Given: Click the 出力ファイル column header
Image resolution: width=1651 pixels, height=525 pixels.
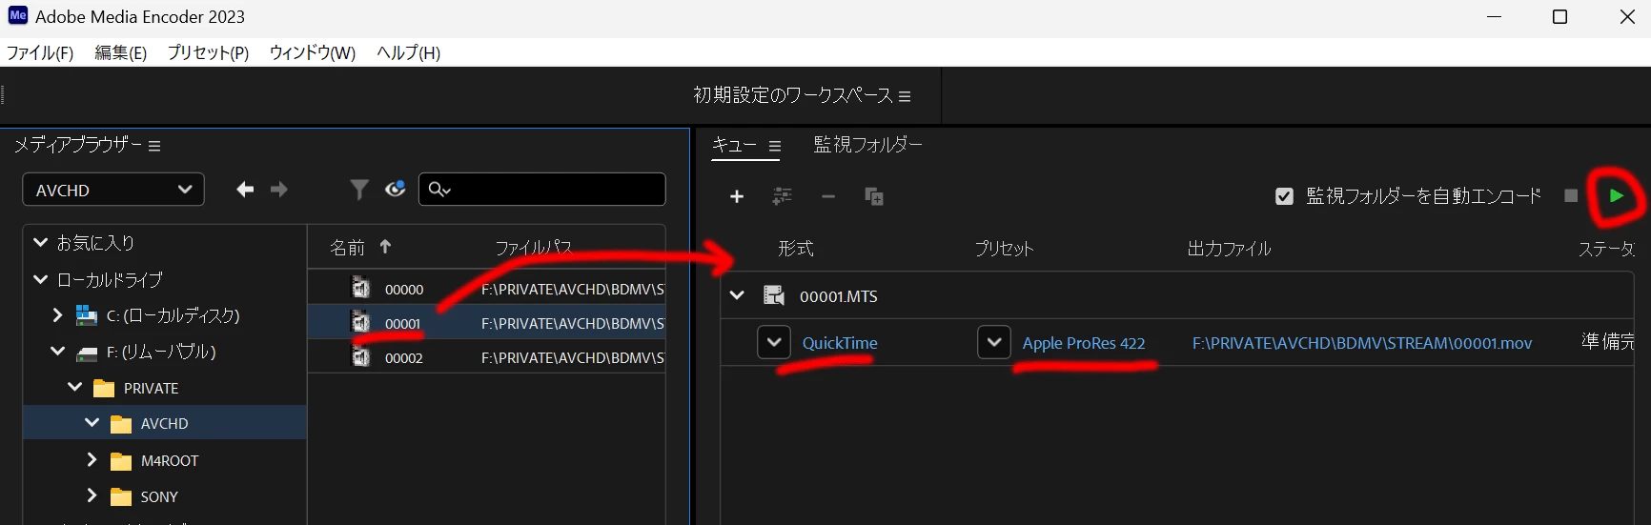Looking at the screenshot, I should (x=1229, y=249).
